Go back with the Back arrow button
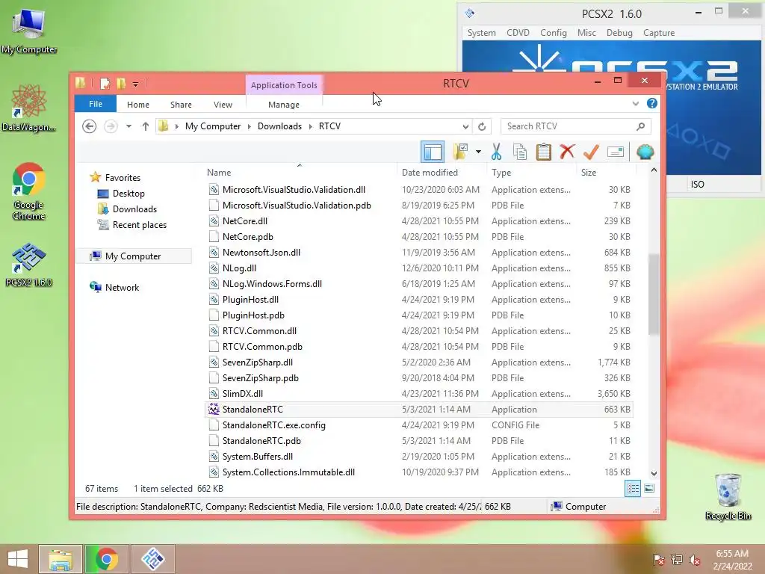Image resolution: width=765 pixels, height=574 pixels. click(89, 126)
